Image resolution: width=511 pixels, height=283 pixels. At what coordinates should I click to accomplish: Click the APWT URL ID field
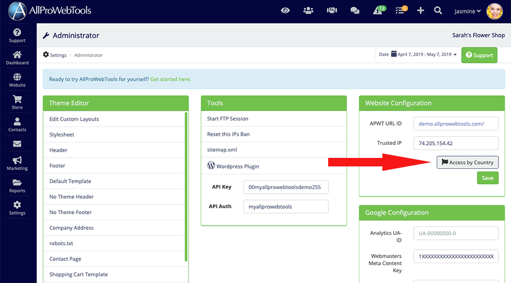tap(456, 124)
